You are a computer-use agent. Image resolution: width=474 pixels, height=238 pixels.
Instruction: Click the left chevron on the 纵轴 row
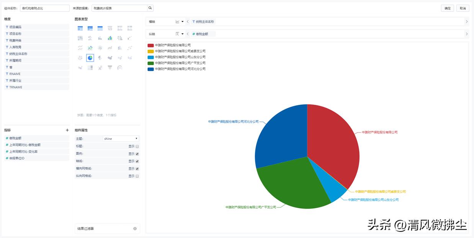(188, 34)
